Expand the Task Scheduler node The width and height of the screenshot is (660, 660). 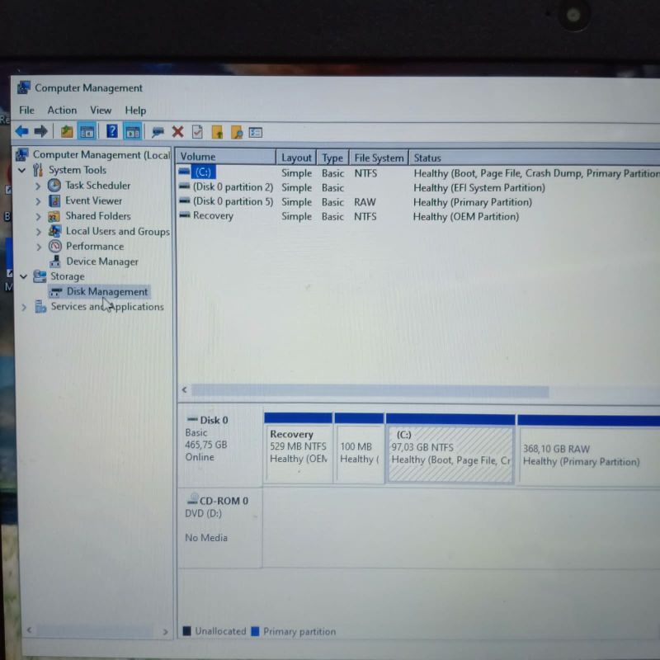[x=38, y=186]
